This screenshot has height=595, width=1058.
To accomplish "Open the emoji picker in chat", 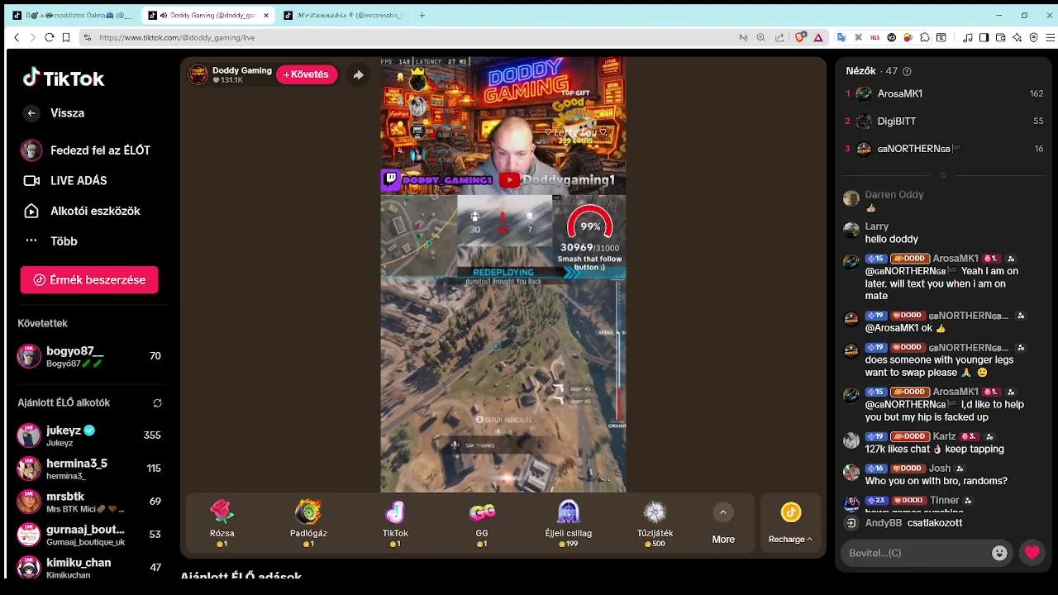I will tap(999, 553).
